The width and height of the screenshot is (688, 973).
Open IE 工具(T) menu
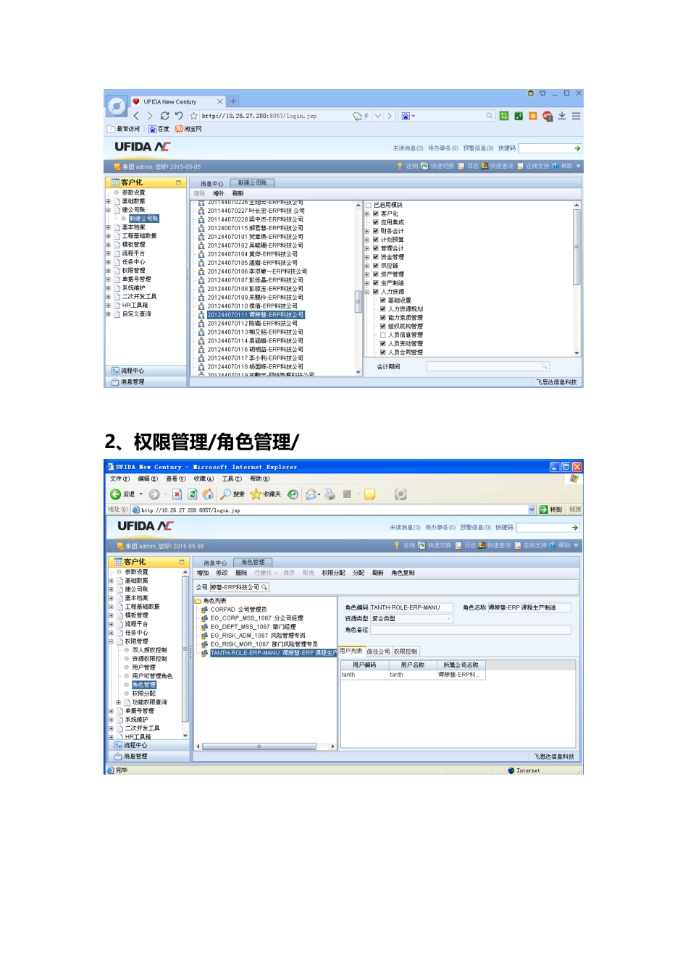[x=230, y=479]
